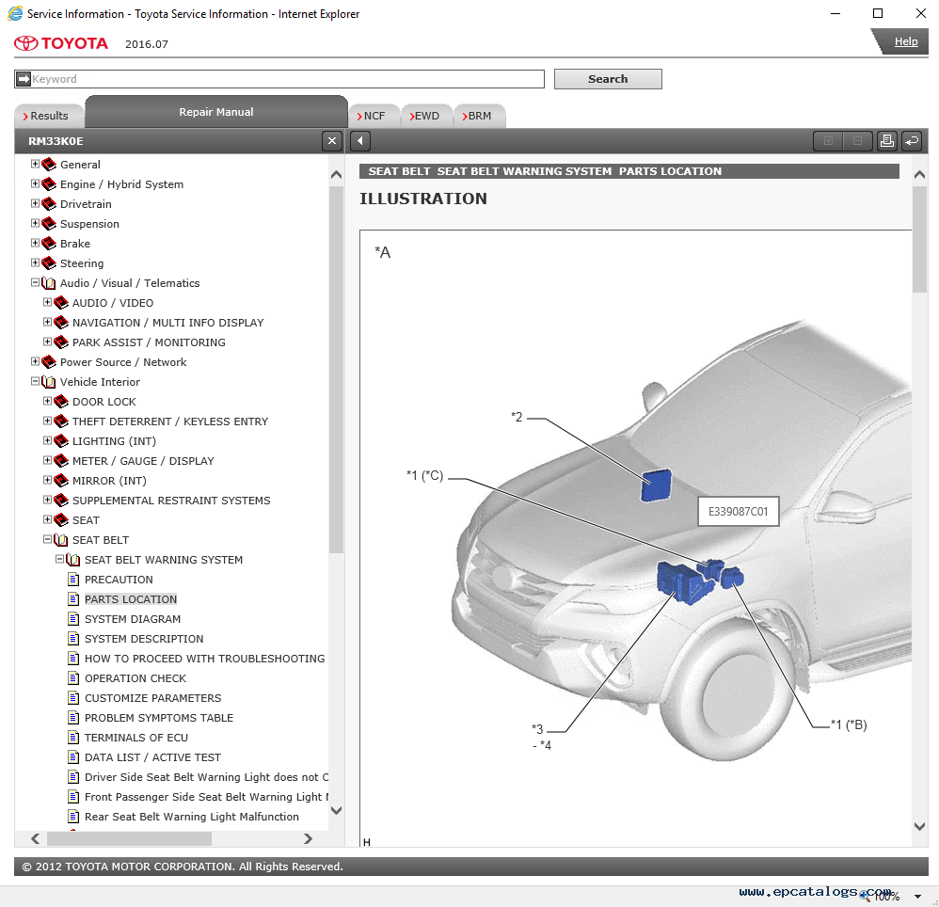Open PROBLEM SYMPTOMS TABLE page

click(159, 717)
